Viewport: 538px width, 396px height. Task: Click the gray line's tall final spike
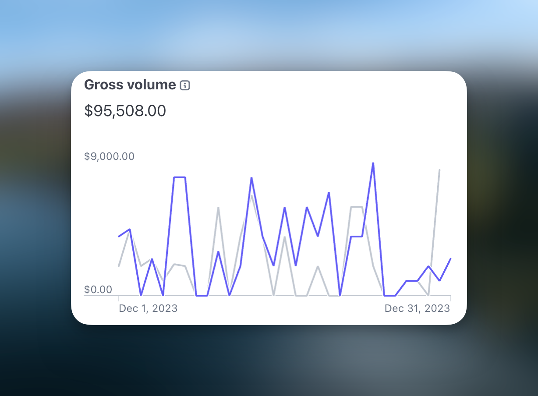point(439,170)
